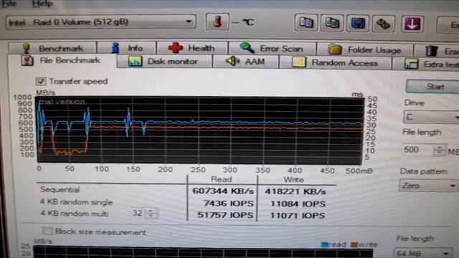Click the 11084 IOPS write value
459x258 pixels.
click(x=298, y=204)
